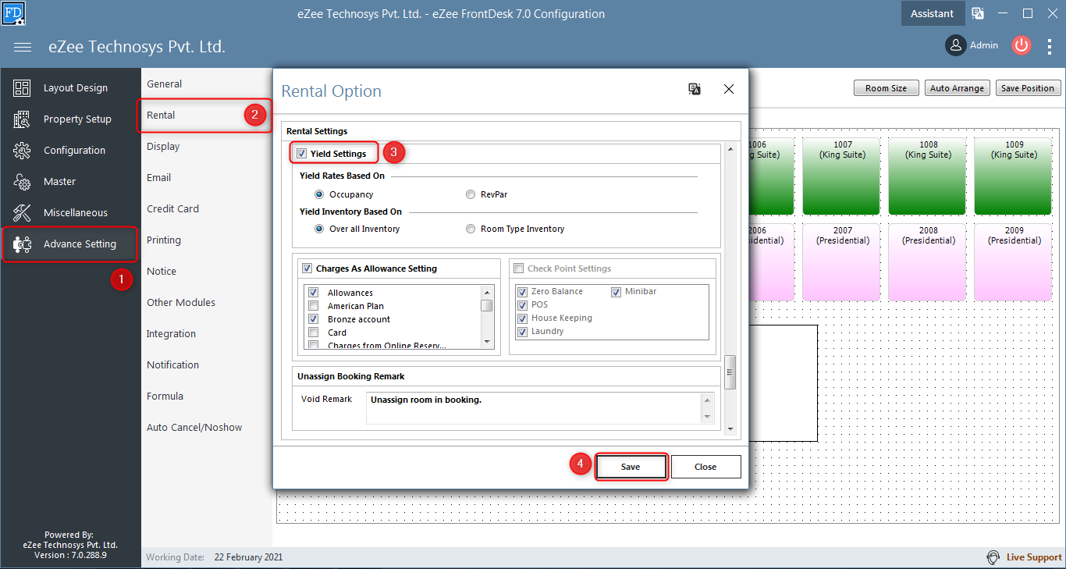The image size is (1066, 569).
Task: Click the Save button
Action: [x=631, y=467]
